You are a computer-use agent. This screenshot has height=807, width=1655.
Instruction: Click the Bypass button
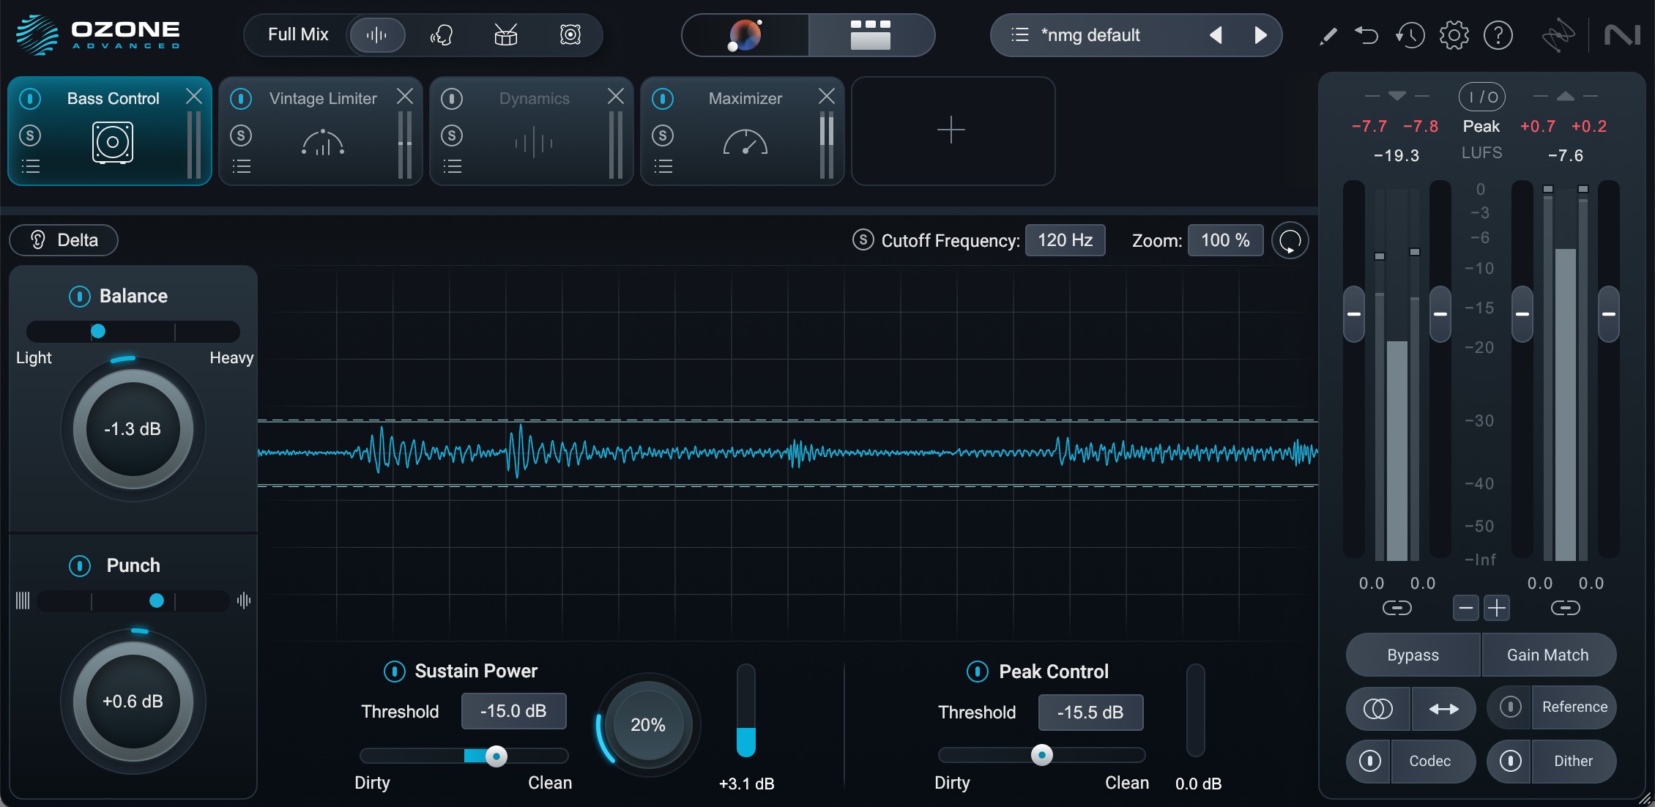point(1412,655)
